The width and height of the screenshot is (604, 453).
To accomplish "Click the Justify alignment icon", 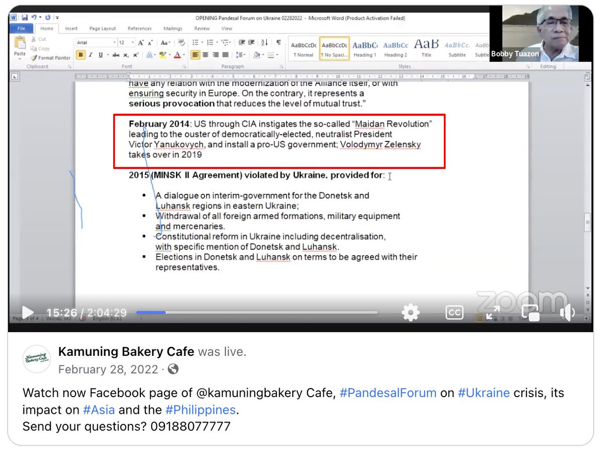I will coord(225,55).
